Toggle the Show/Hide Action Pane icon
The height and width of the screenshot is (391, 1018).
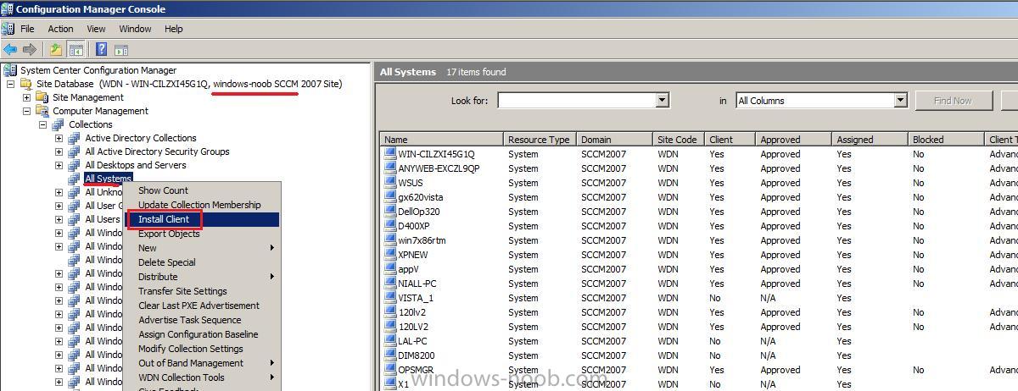coord(121,50)
